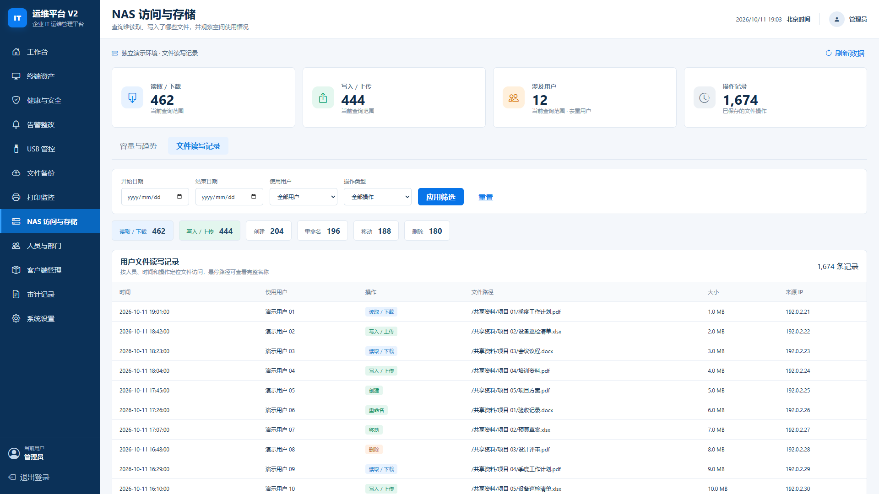
Task: Open the 开始日期 calendar picker
Action: (x=179, y=197)
